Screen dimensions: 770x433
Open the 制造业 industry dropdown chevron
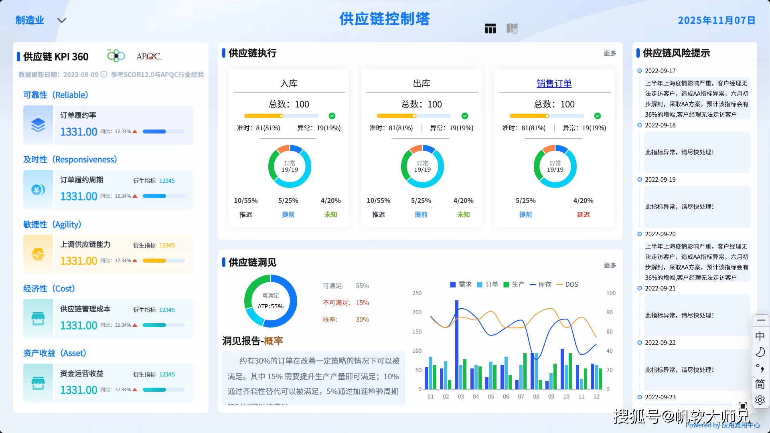click(61, 20)
